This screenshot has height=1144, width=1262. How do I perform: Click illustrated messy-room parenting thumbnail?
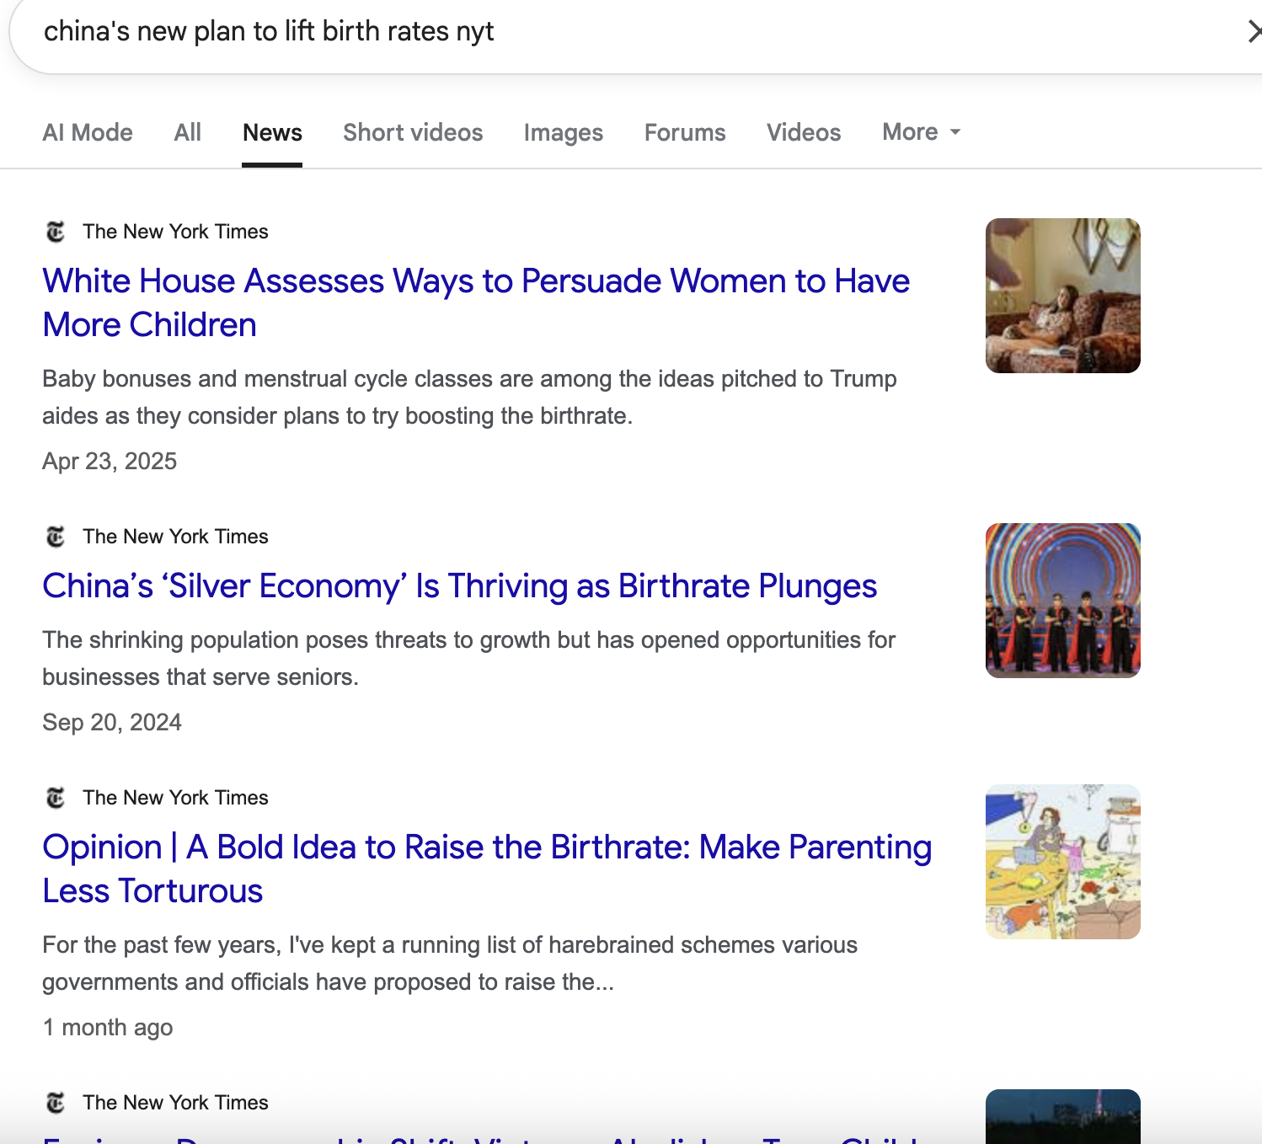coord(1063,862)
